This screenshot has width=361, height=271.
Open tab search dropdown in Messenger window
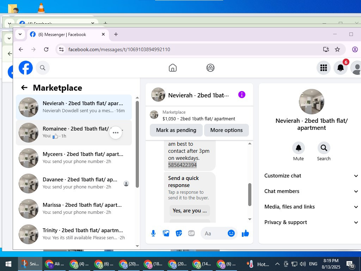tap(20, 34)
